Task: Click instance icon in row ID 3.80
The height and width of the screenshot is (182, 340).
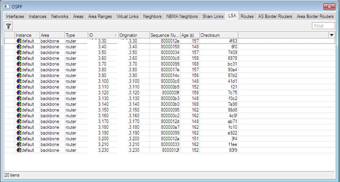Action: pos(19,70)
